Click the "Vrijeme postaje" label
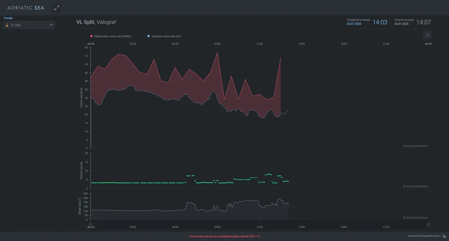Image resolution: width=449 pixels, height=241 pixels. [404, 20]
